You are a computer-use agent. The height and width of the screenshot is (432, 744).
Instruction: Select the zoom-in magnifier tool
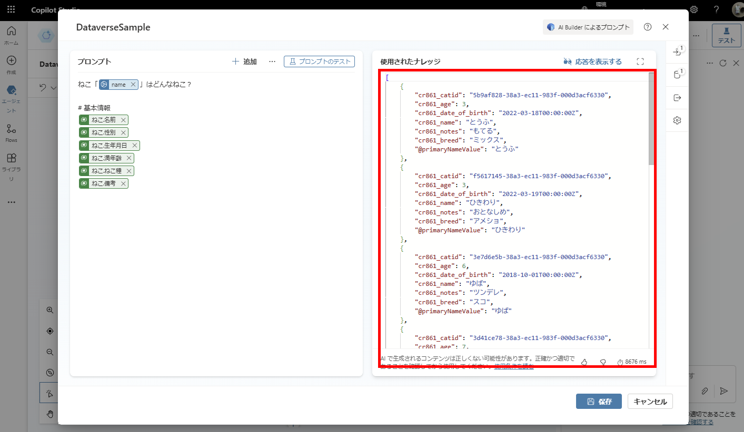49,310
